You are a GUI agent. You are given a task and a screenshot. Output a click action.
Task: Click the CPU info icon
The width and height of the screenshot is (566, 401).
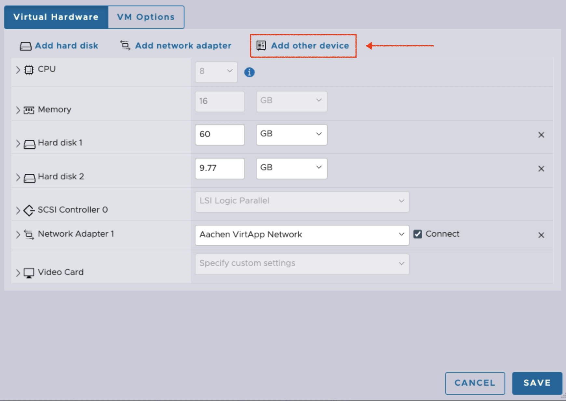[x=249, y=72]
